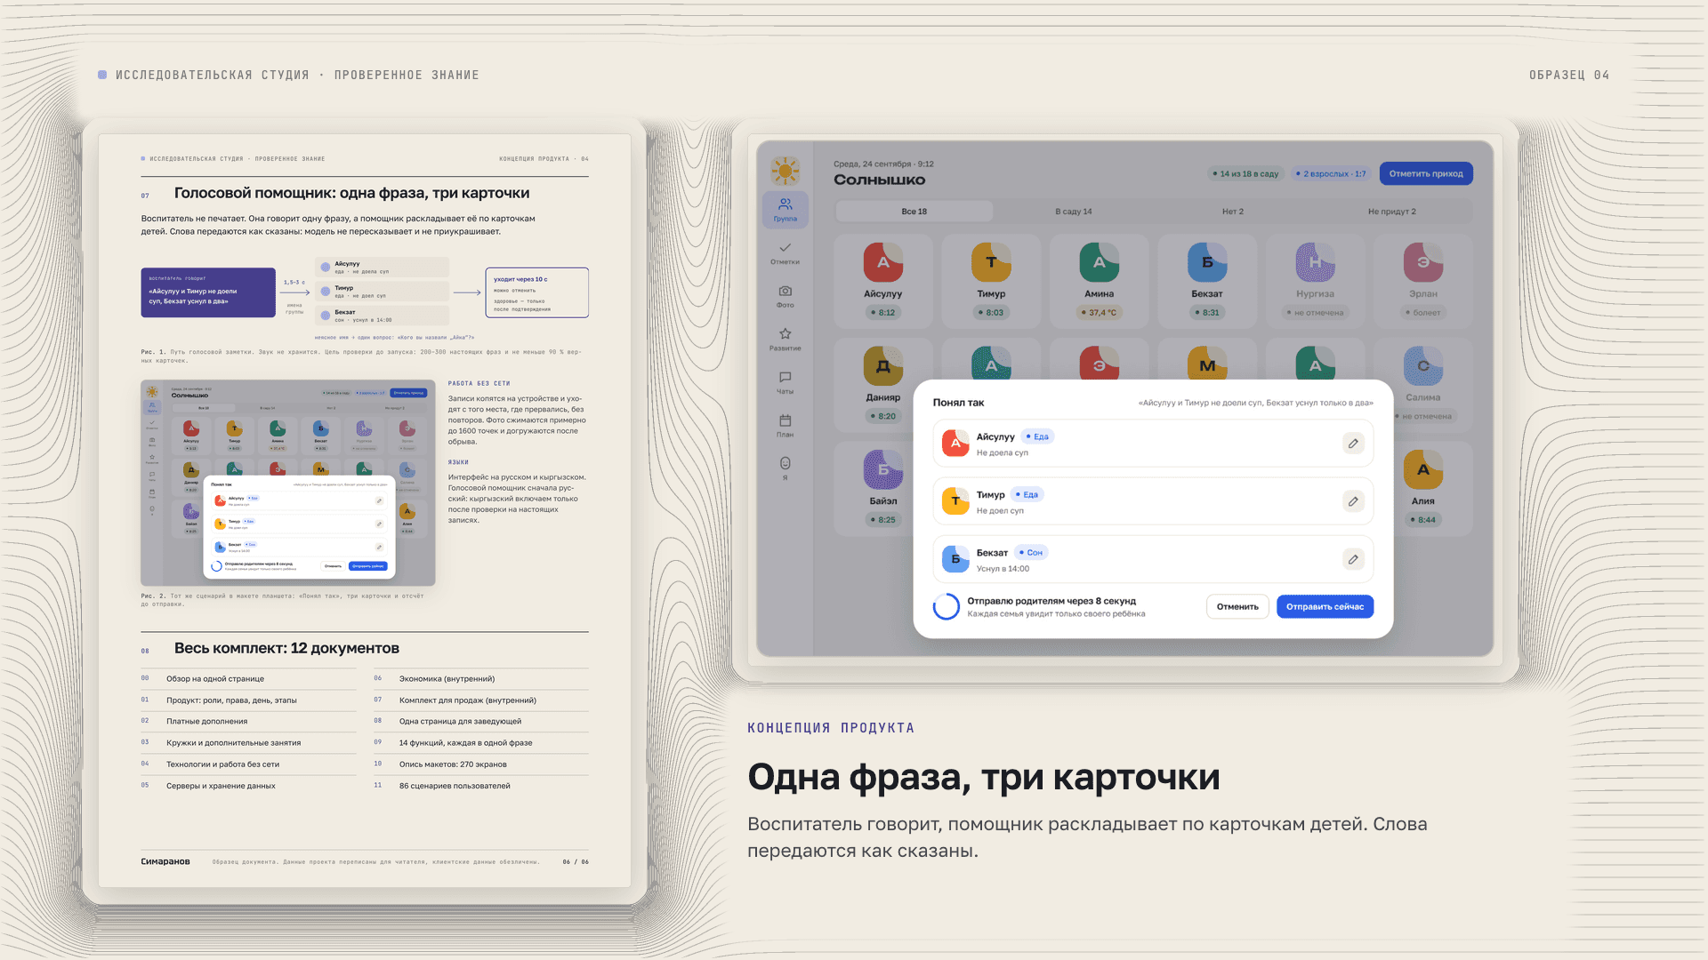
Task: Click the tablet mockup thumbnail in the document
Action: tap(288, 483)
